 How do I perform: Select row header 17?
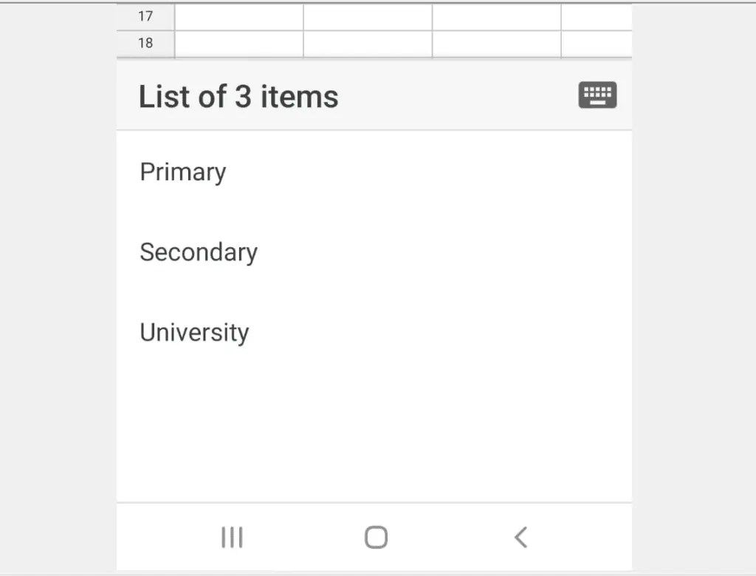pyautogui.click(x=145, y=16)
